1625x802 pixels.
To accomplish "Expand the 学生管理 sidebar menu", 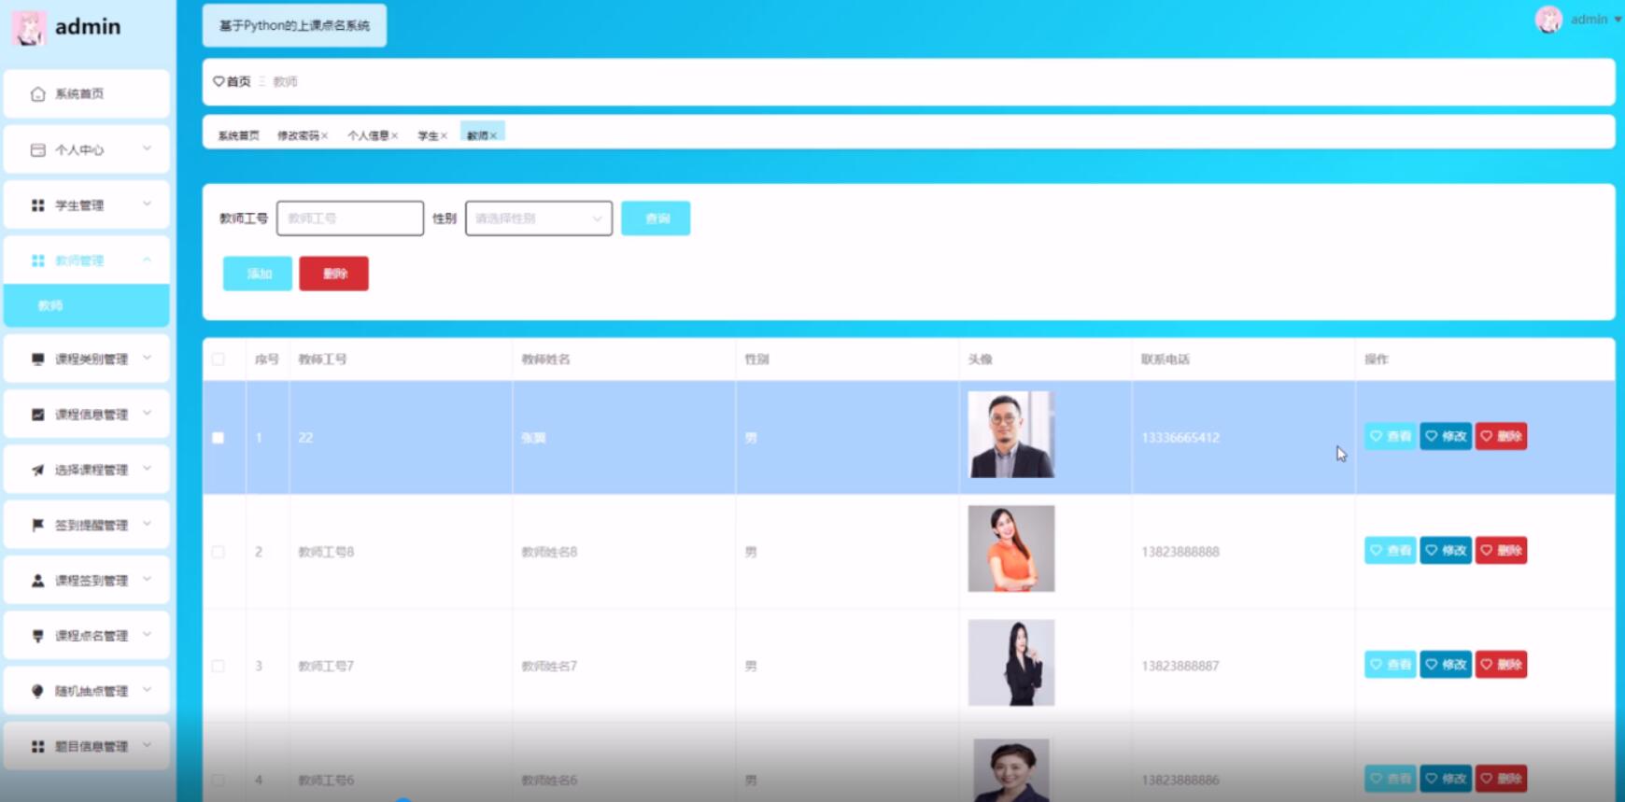I will (x=87, y=205).
